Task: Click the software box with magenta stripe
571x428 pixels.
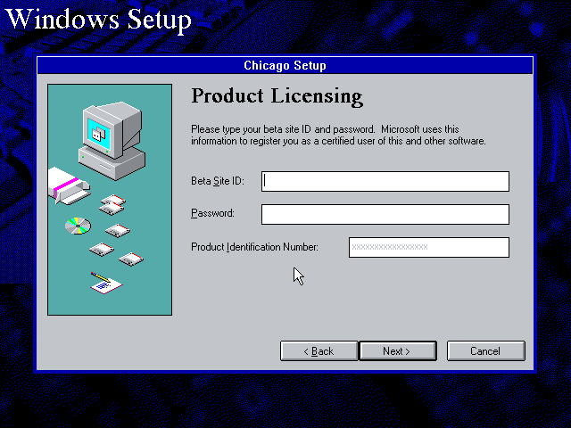Action: 69,186
